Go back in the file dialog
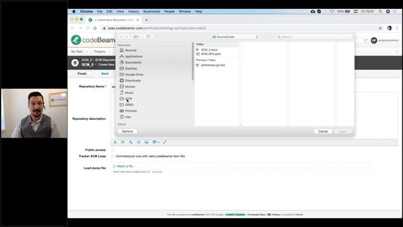403x227 pixels. [x=121, y=37]
